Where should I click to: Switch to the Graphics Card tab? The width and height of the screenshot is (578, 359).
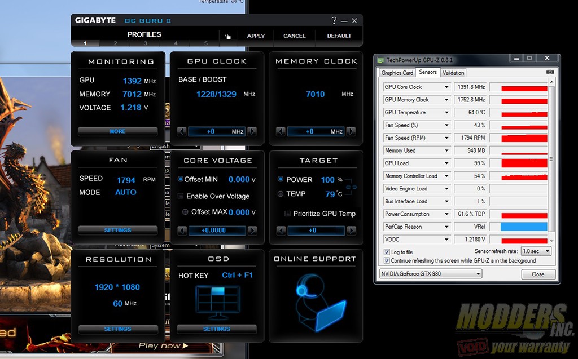(x=397, y=73)
